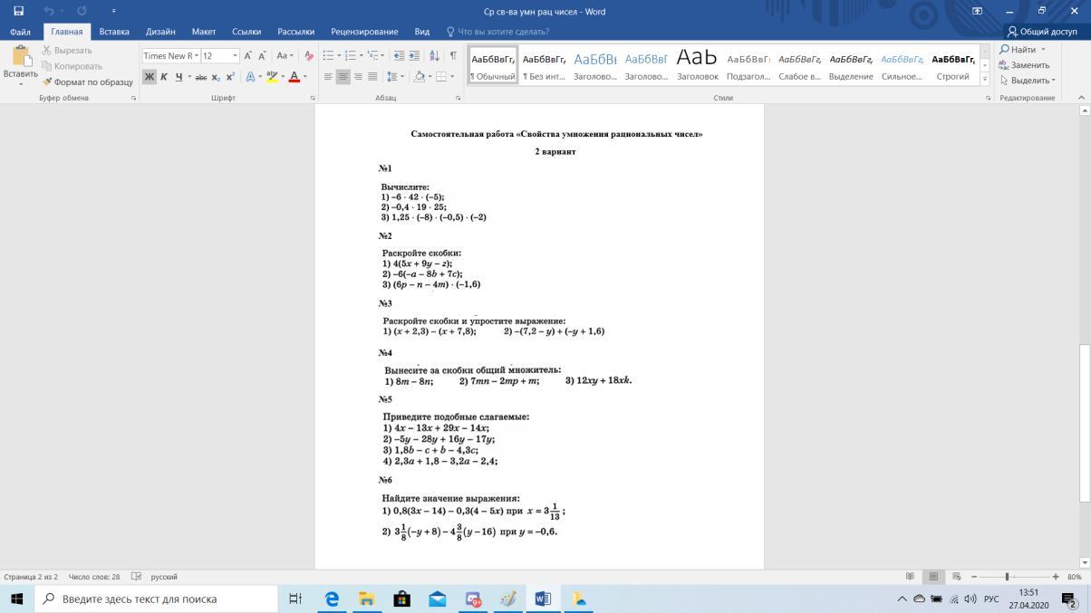Screen dimensions: 1091x613
Task: Click the Windows Start button
Action: tap(16, 599)
